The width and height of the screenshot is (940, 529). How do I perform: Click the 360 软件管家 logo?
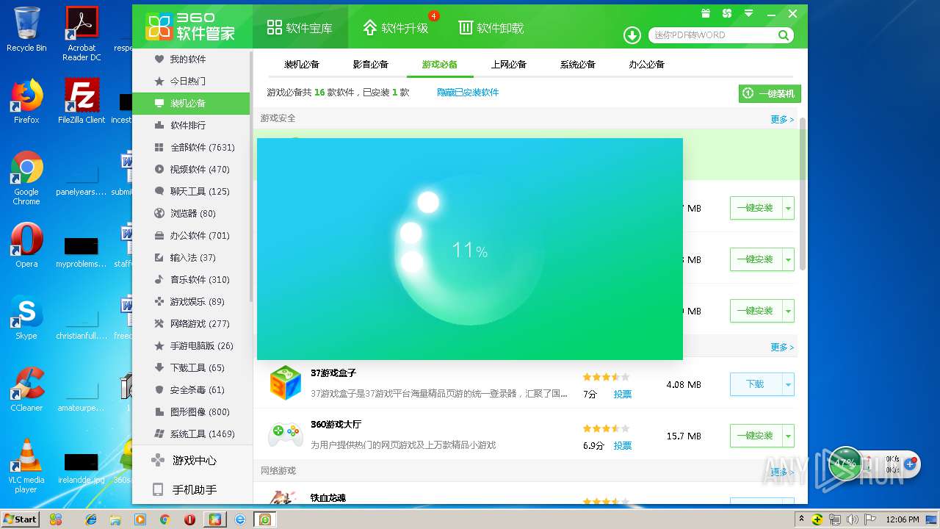(x=191, y=26)
